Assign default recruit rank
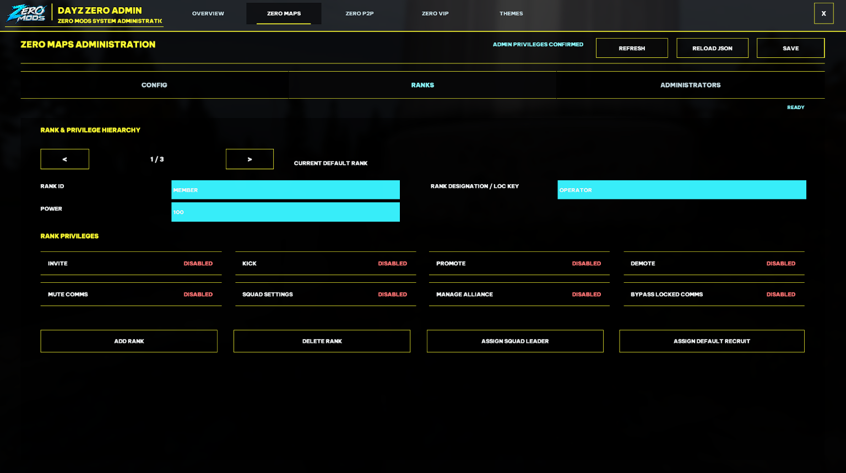 click(x=712, y=341)
